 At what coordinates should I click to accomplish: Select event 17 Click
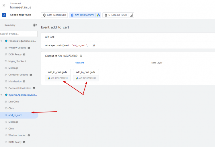tap(11, 129)
